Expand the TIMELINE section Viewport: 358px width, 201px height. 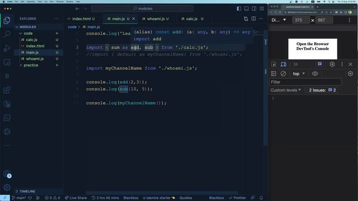(27, 191)
